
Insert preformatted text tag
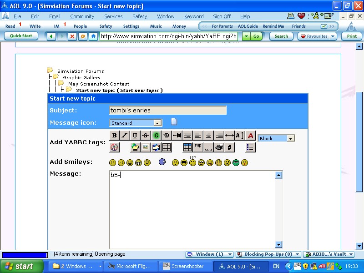(187, 135)
